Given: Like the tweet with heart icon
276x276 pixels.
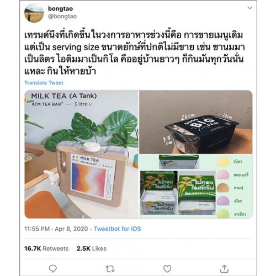Looking at the screenshot, I should coord(167,269).
